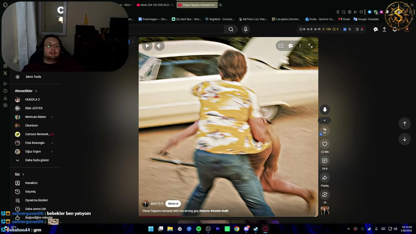Open the X icon in Opera sidebar
This screenshot has width=416, height=234.
pyautogui.click(x=5, y=73)
